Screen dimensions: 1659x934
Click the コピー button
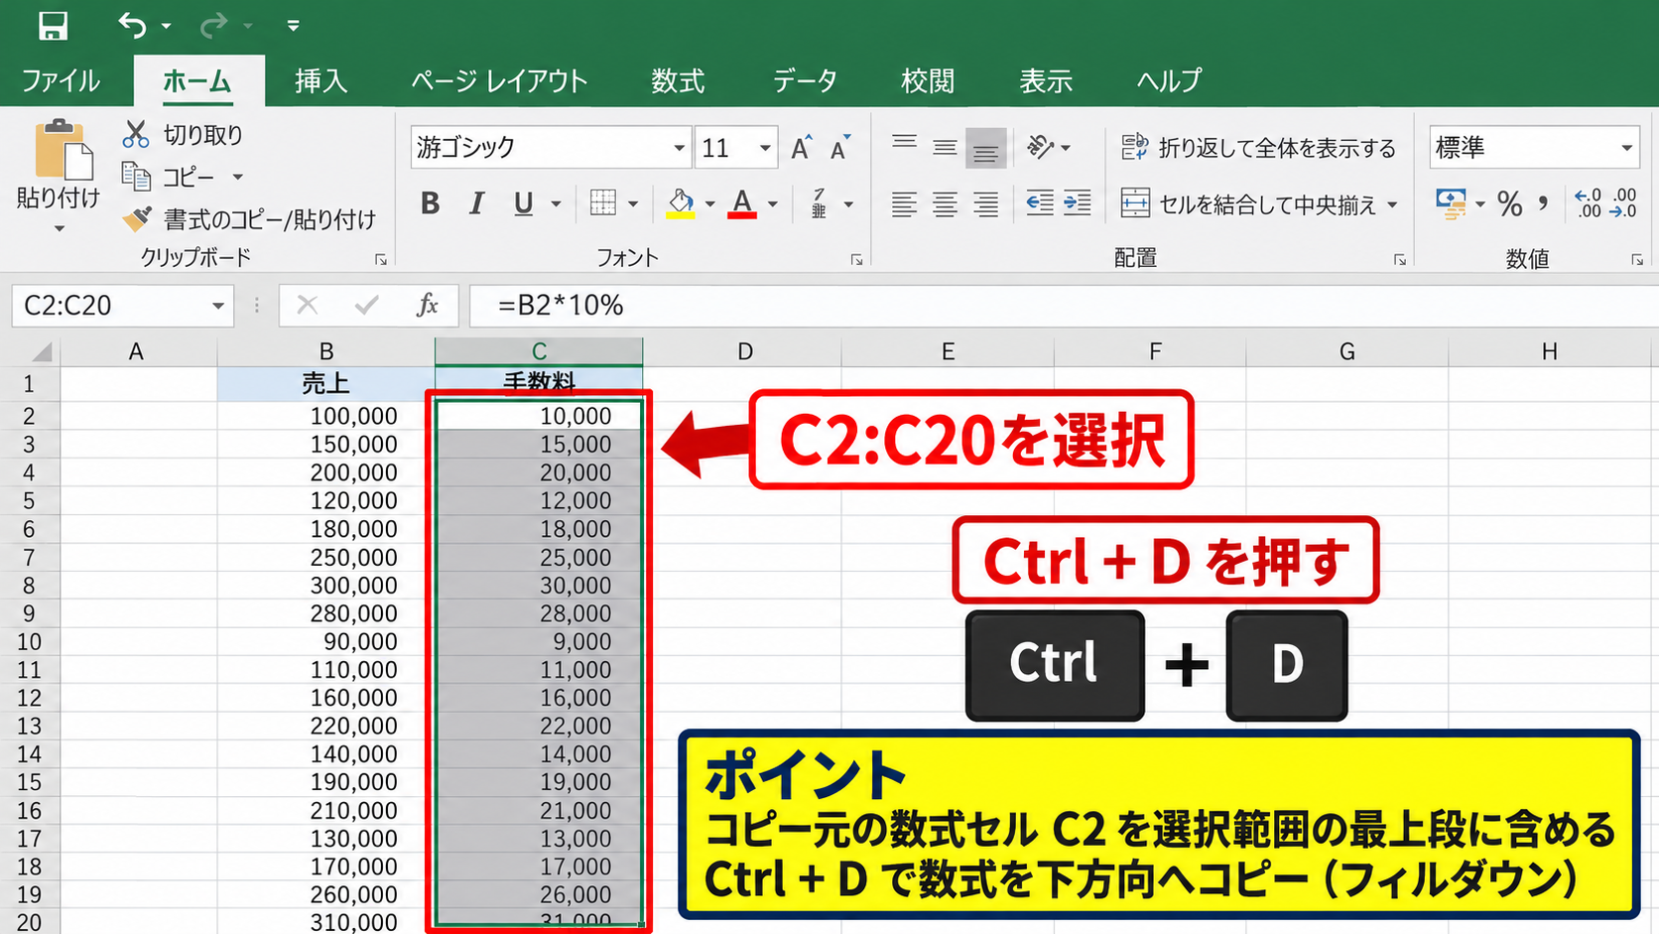(168, 177)
